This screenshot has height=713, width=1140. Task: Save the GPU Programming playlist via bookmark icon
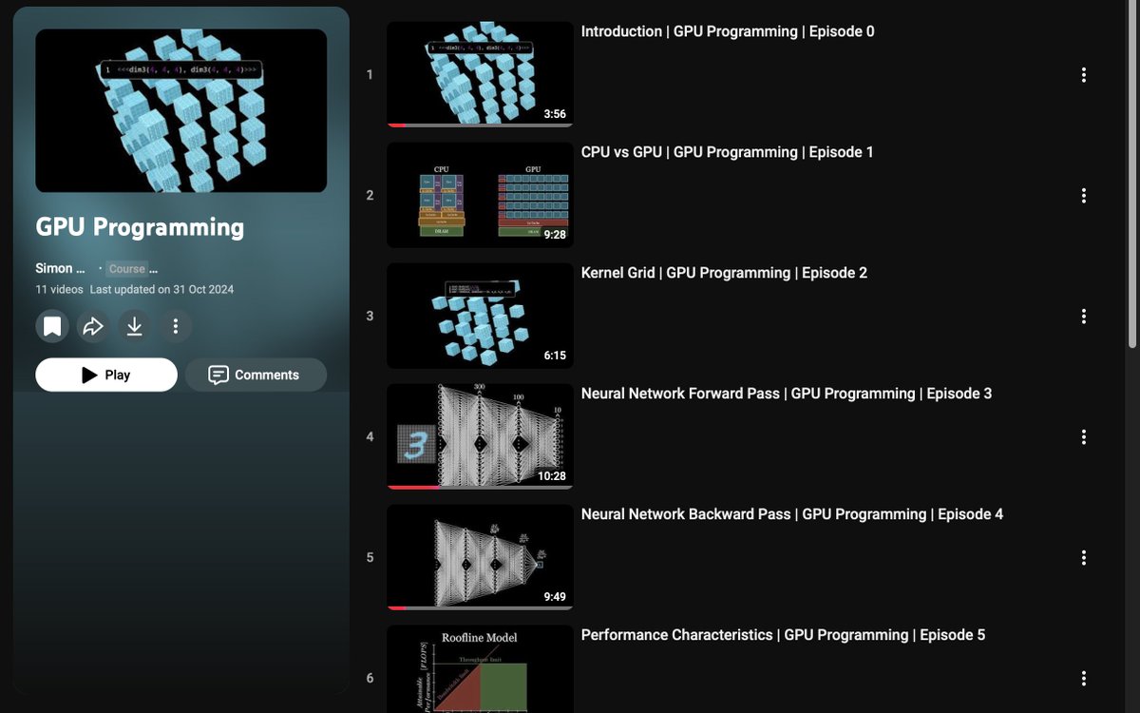52,326
